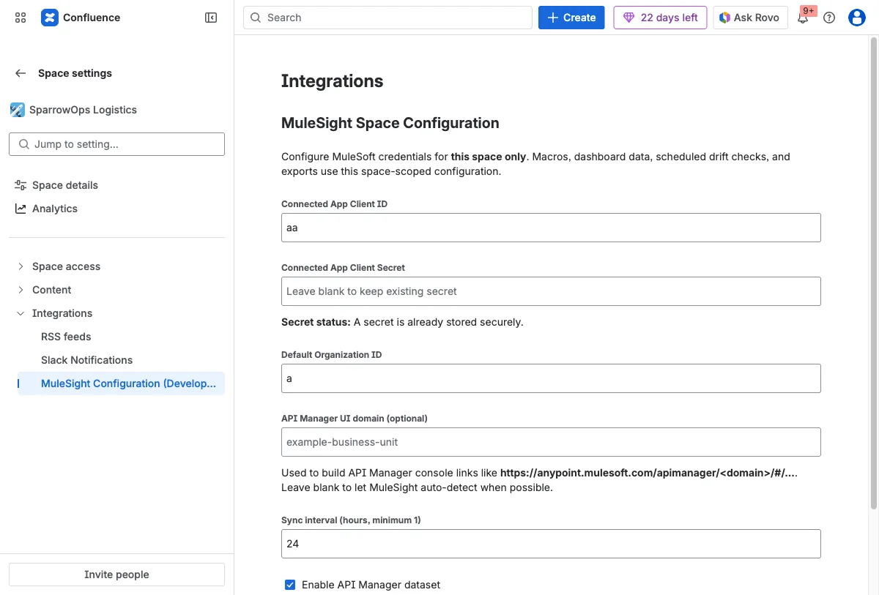Open Ask Rovo
Image resolution: width=879 pixels, height=595 pixels.
point(750,17)
